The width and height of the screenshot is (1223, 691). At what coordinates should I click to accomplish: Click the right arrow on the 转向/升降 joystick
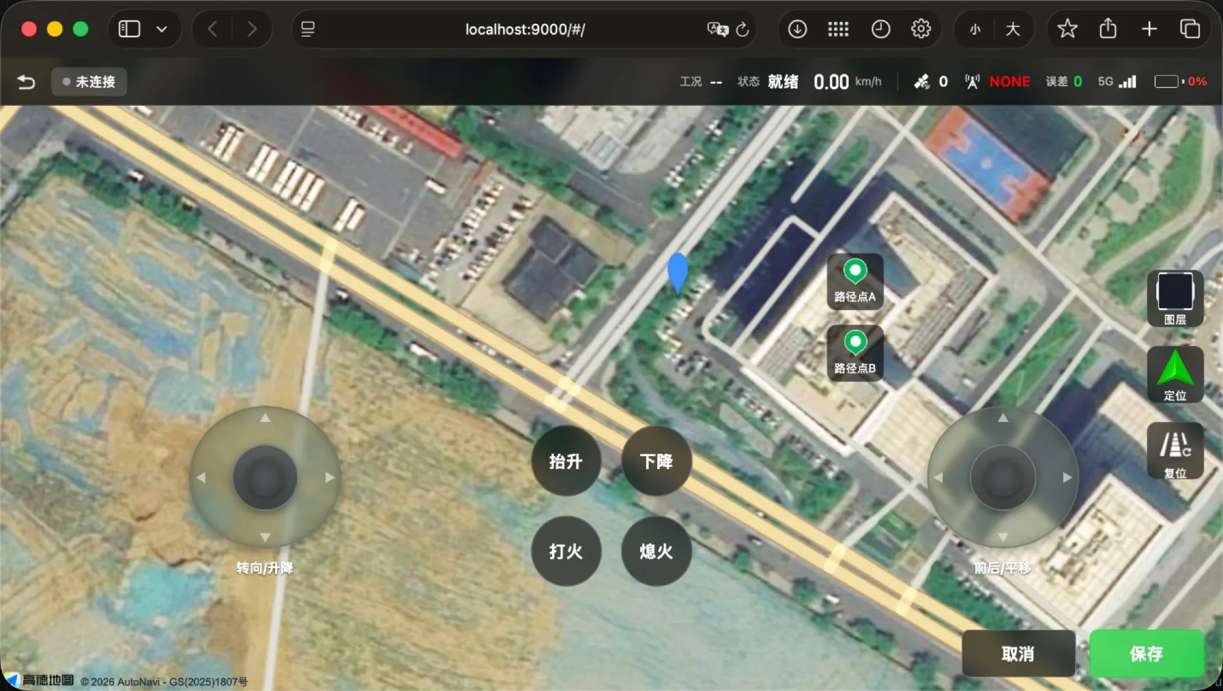click(330, 477)
